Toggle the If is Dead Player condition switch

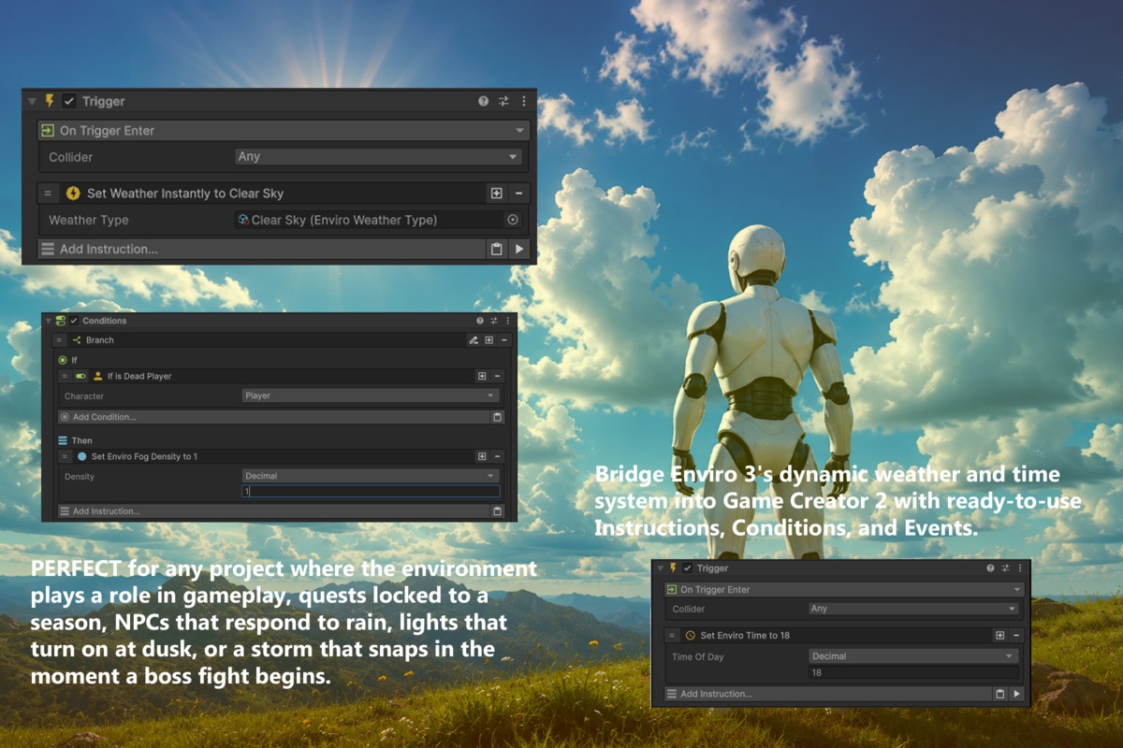pyautogui.click(x=80, y=376)
